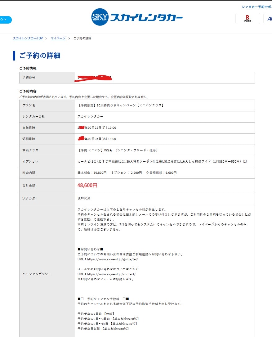Image resolution: width=272 pixels, height=337 pixels.
Task: Select the 30大特典つきキャンペーン plan name text
Action: coord(121,105)
